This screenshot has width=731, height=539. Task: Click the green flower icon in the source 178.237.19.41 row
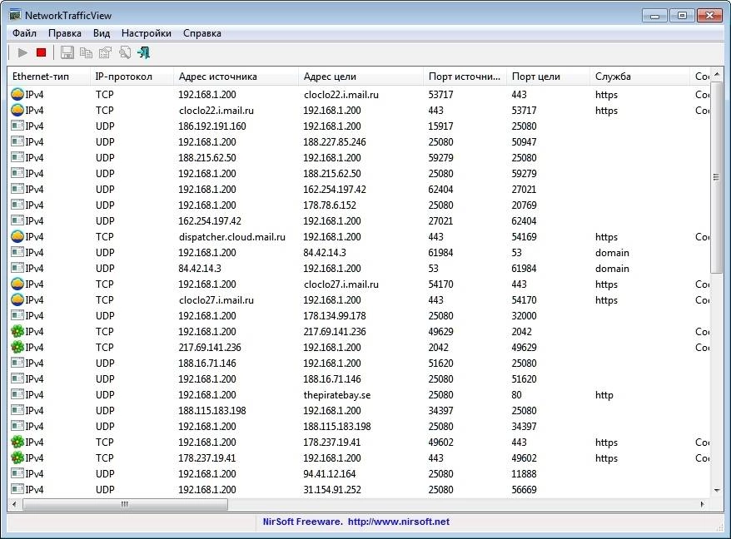point(17,458)
